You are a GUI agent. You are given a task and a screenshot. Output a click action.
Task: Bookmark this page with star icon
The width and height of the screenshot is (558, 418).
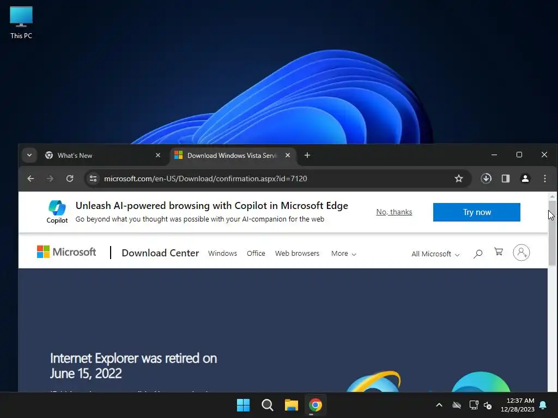459,179
